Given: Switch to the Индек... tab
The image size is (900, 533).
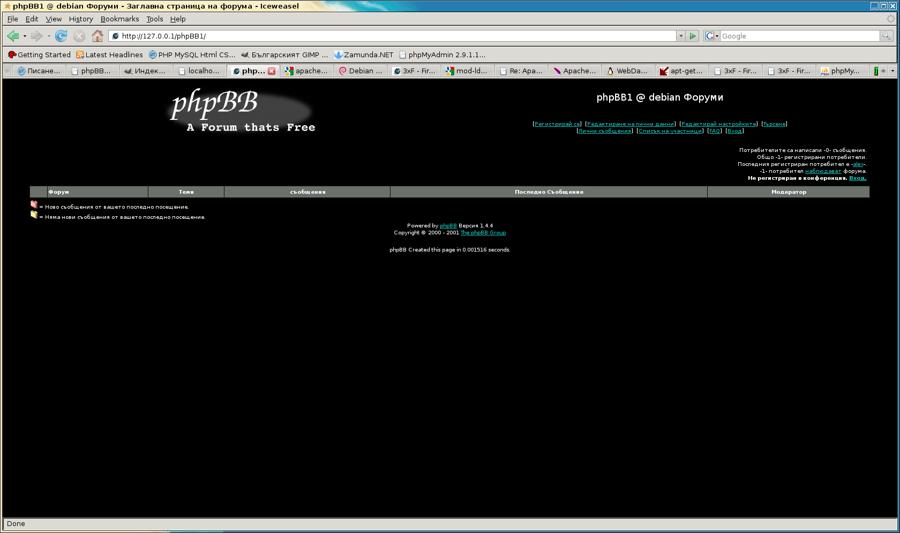Looking at the screenshot, I should pyautogui.click(x=146, y=71).
